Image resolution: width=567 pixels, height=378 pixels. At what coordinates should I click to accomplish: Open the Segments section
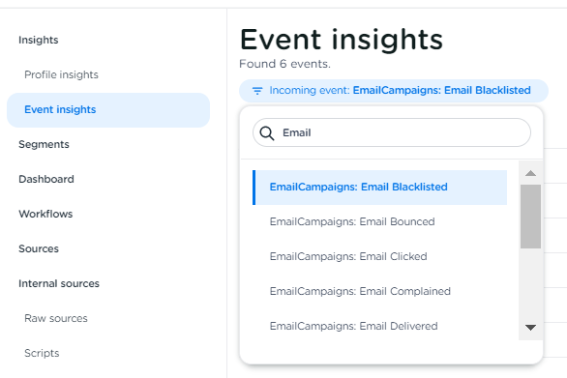point(44,145)
